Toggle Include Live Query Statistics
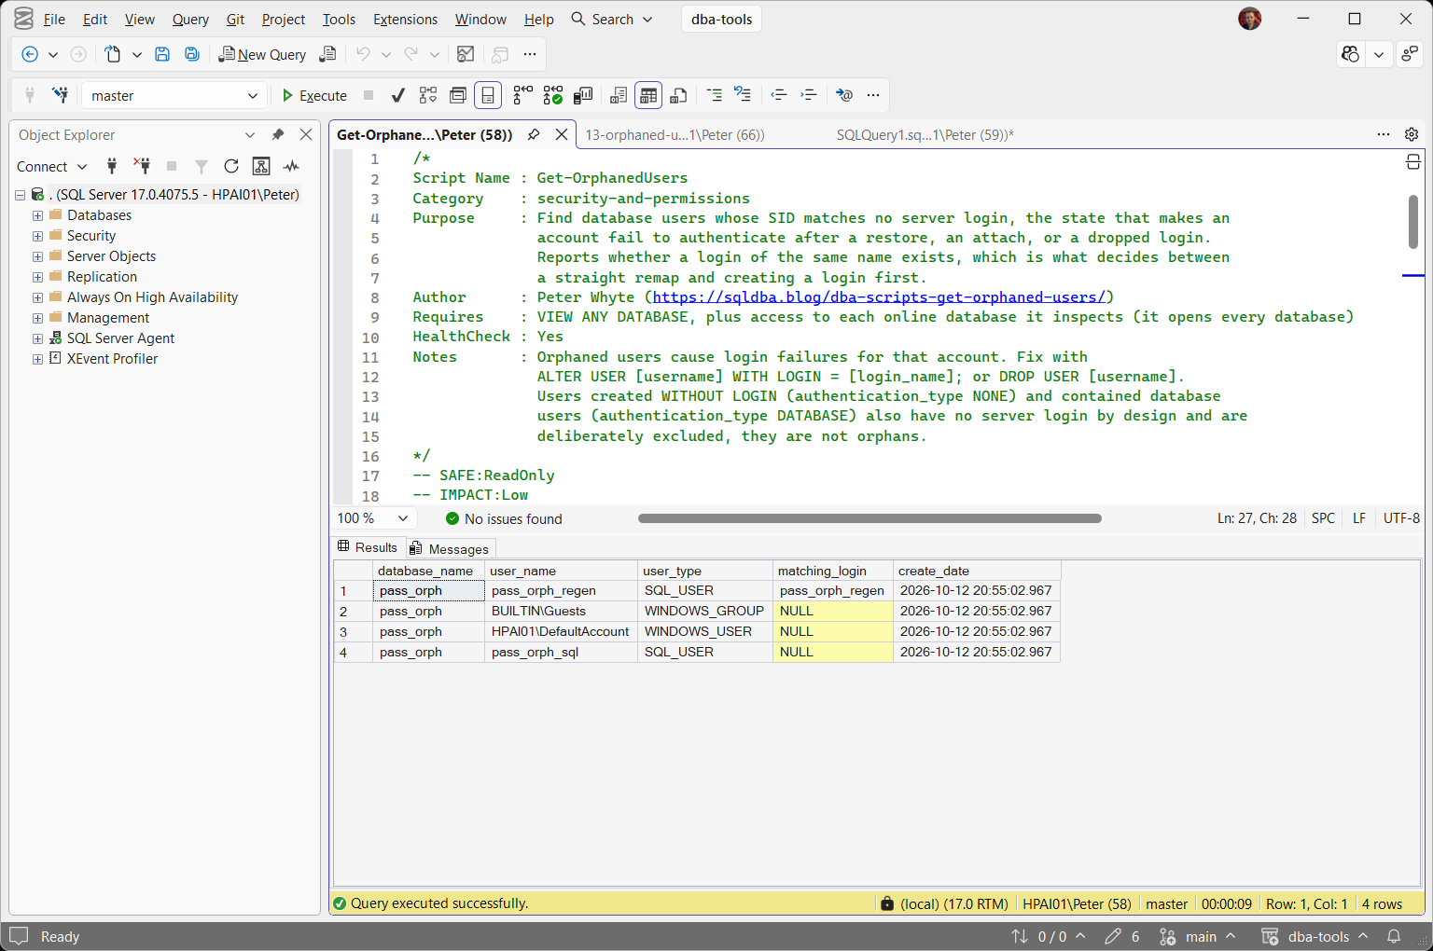Viewport: 1433px width, 951px height. click(x=553, y=95)
